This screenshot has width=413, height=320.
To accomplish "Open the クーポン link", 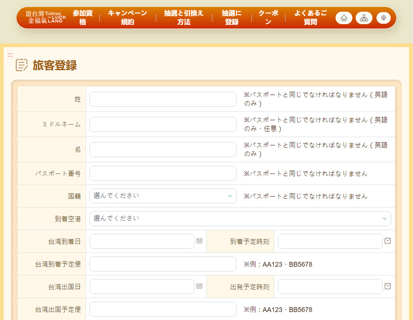I will 268,17.
